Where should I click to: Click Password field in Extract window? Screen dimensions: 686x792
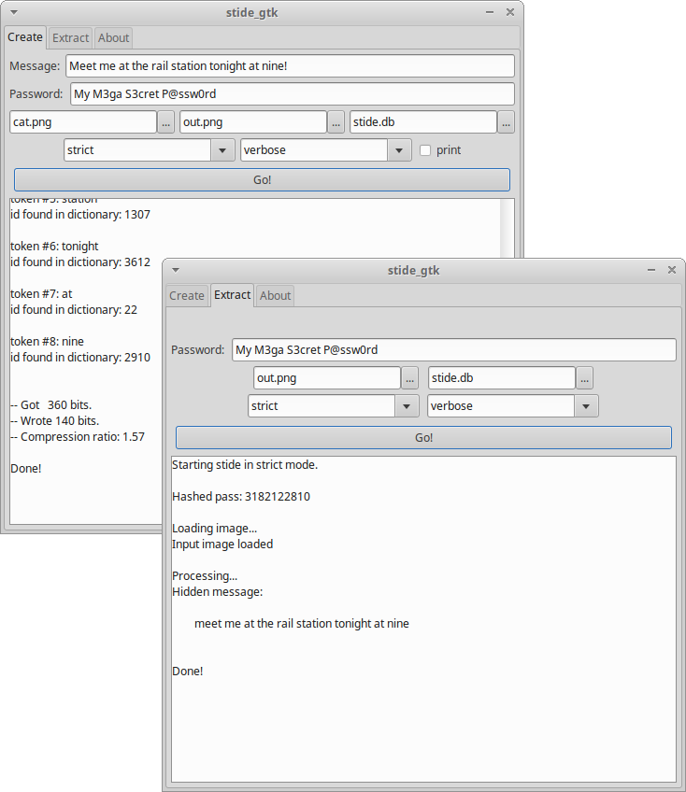pos(453,350)
